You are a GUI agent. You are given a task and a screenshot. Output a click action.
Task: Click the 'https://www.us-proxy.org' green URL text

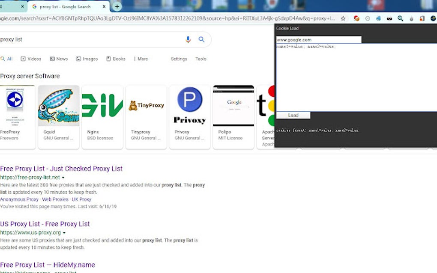point(30,233)
